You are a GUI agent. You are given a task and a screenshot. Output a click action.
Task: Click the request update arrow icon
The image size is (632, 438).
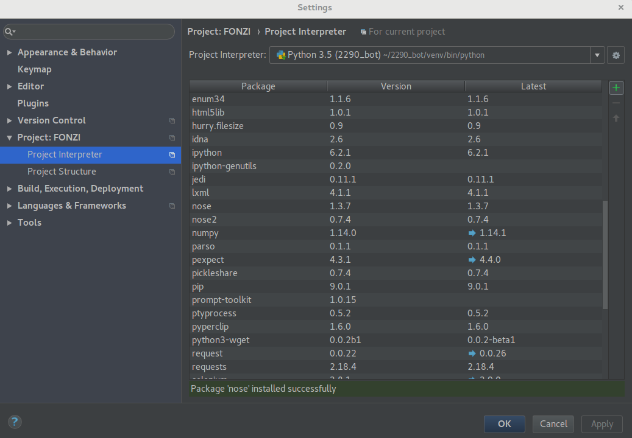pyautogui.click(x=472, y=353)
